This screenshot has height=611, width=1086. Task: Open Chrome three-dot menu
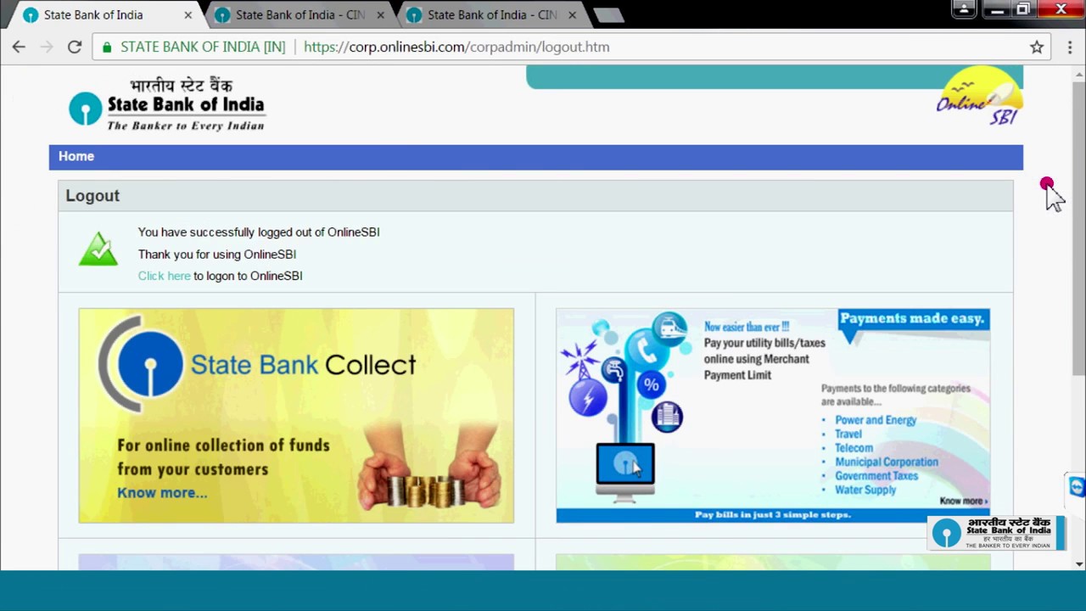(1069, 48)
